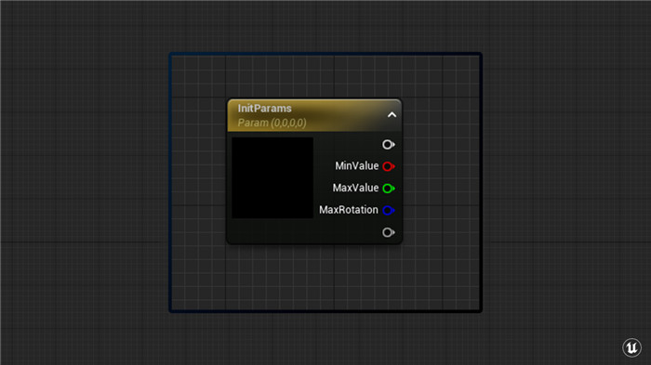This screenshot has width=651, height=365.
Task: Click the MinValue label
Action: pyautogui.click(x=356, y=166)
